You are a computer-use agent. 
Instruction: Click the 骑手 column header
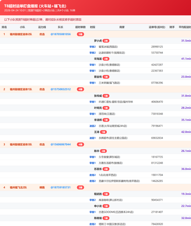172,27
